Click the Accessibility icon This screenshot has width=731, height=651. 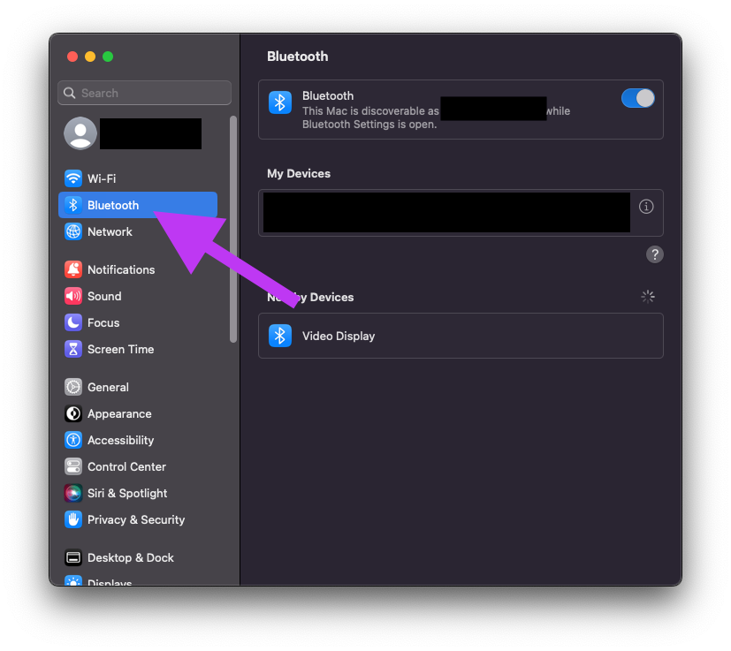[73, 440]
